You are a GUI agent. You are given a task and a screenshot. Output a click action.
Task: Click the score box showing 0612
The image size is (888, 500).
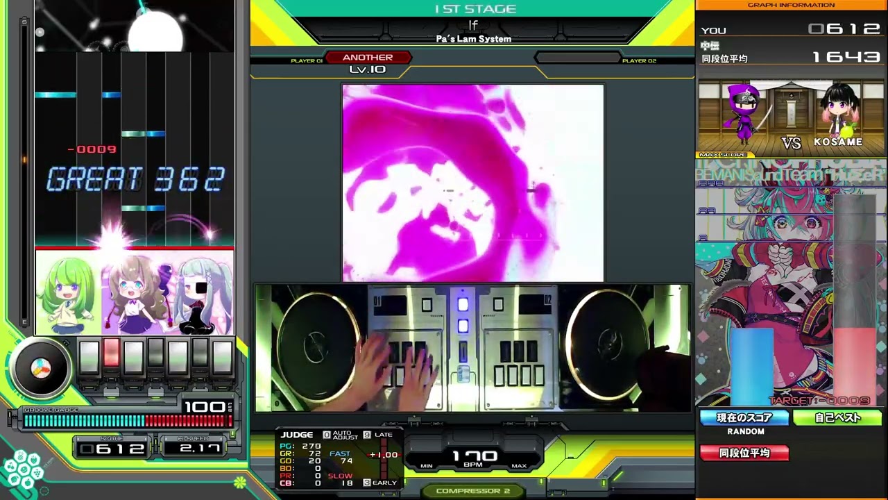tap(112, 449)
